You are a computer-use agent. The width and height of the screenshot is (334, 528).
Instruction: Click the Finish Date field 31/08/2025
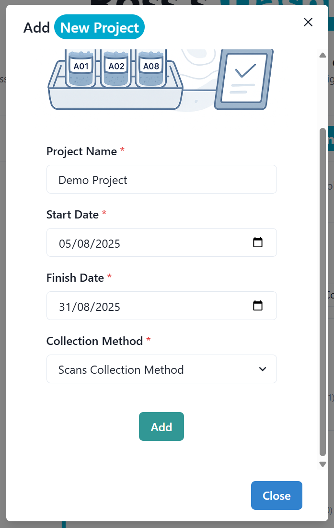pyautogui.click(x=161, y=306)
